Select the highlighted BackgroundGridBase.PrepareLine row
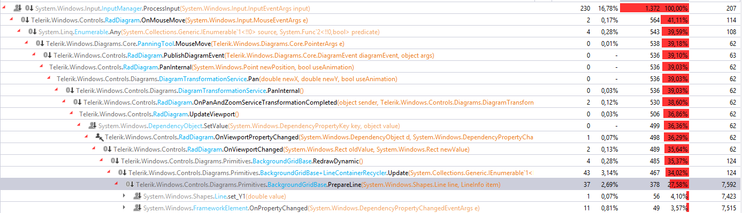Screen dimensions: 742x213 coord(371,184)
